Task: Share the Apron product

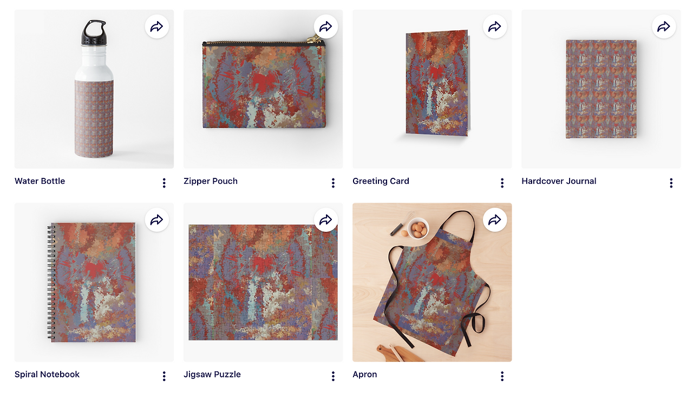Action: (x=495, y=219)
